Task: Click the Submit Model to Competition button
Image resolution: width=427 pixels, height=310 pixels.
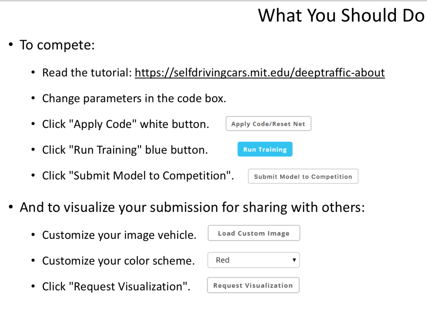Action: click(303, 176)
